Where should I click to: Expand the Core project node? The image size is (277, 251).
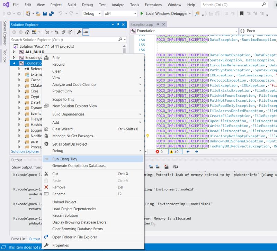pos(20,91)
